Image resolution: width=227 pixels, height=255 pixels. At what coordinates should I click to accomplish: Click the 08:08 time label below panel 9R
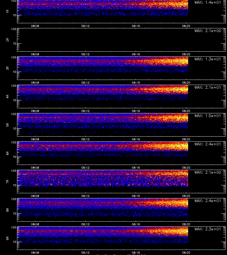(x=35, y=252)
